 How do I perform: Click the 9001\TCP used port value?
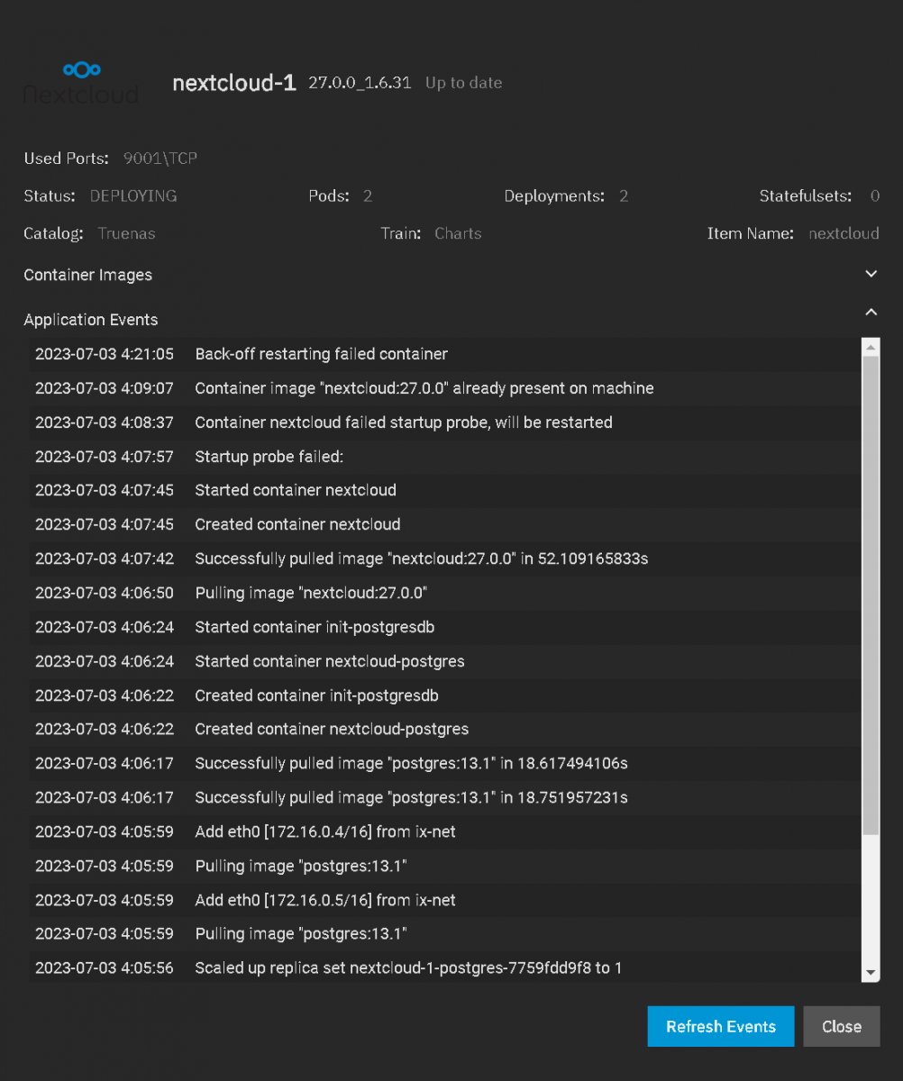click(x=160, y=159)
